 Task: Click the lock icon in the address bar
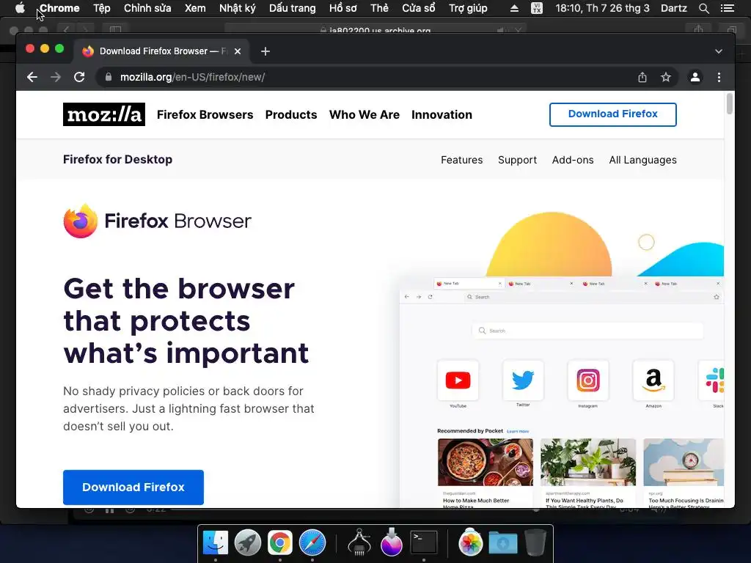click(109, 77)
